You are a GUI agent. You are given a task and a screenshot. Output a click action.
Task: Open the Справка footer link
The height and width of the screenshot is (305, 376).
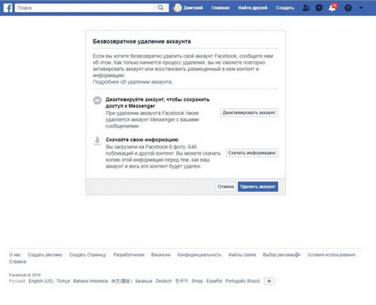click(x=17, y=261)
